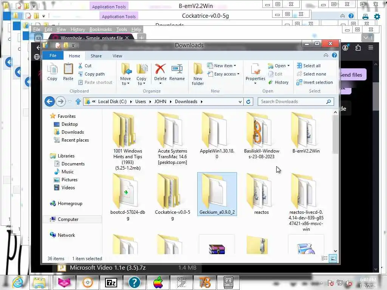This screenshot has width=387, height=290.
Task: Click Select all in ribbon
Action: pos(309,66)
